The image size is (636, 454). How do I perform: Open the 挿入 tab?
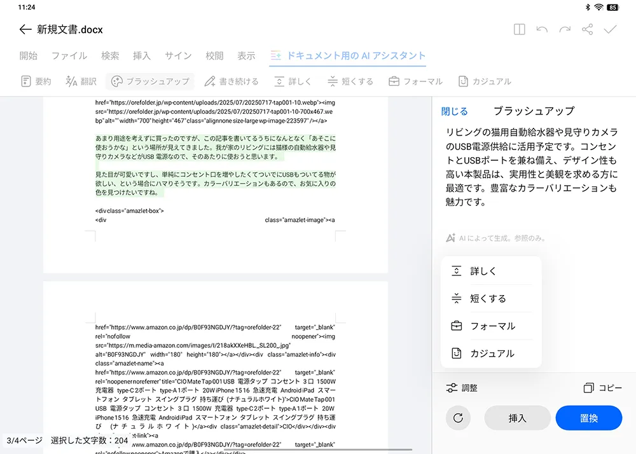[x=142, y=55]
